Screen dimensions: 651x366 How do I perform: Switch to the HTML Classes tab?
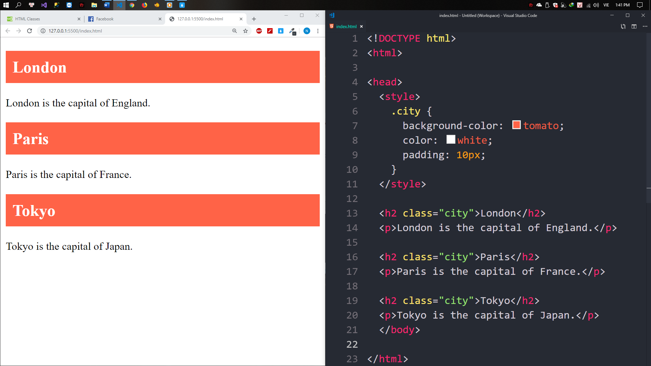point(41,19)
